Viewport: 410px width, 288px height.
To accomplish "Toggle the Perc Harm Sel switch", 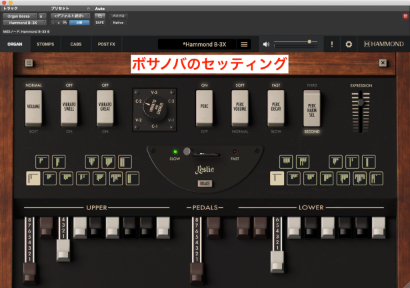I will pyautogui.click(x=311, y=109).
